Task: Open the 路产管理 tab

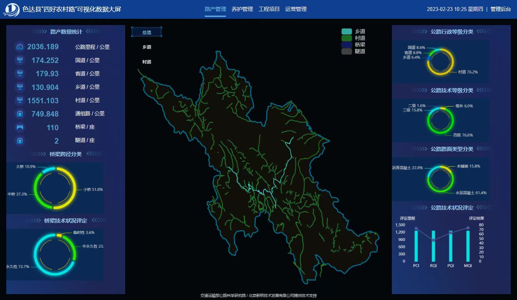Action: (215, 9)
